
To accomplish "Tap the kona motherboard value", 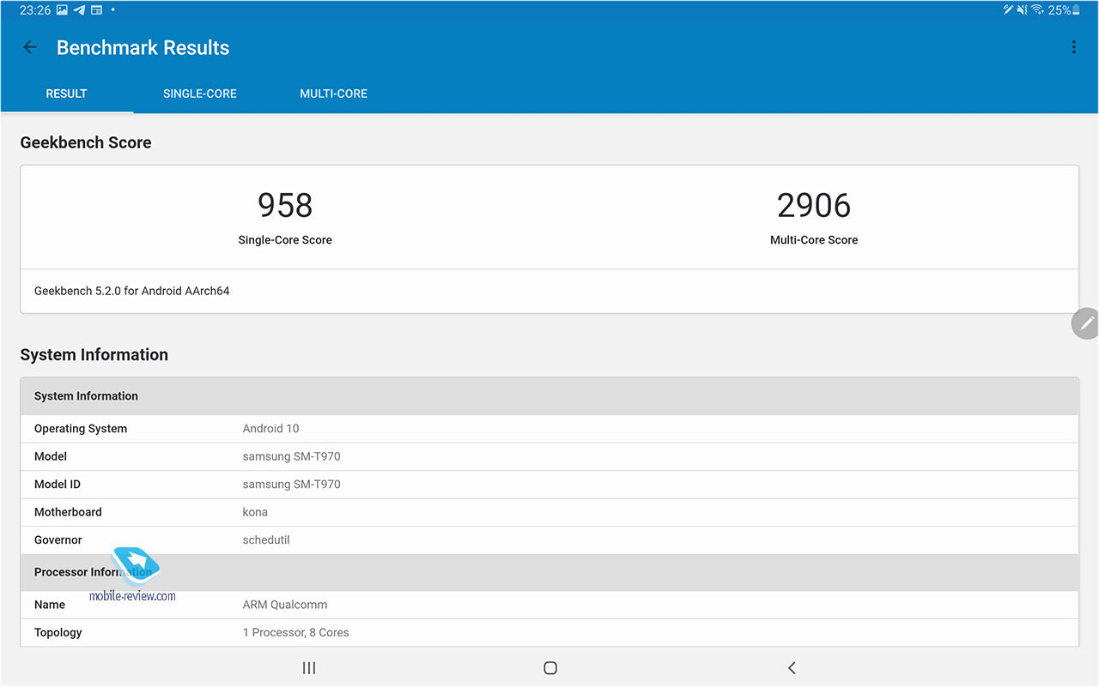I will click(x=256, y=512).
